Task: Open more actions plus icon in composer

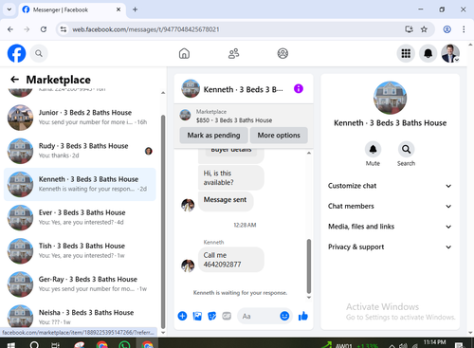Action: pyautogui.click(x=182, y=316)
